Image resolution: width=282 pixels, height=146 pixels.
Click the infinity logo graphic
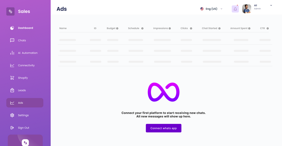[163, 92]
